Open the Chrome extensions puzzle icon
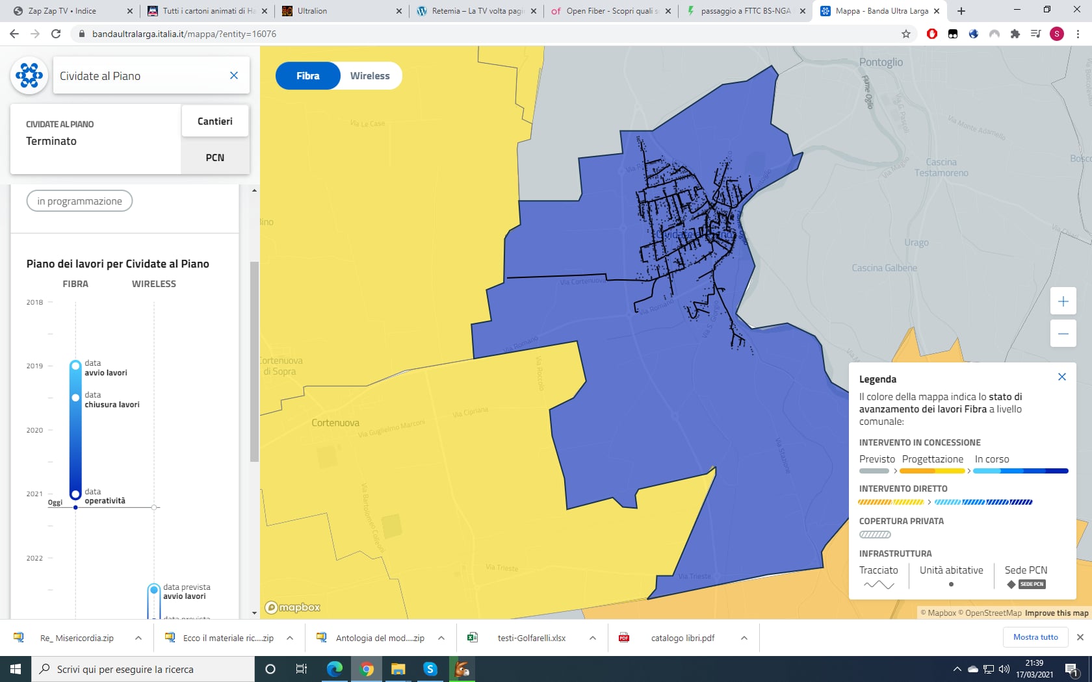Viewport: 1092px width, 682px height. (x=1015, y=34)
